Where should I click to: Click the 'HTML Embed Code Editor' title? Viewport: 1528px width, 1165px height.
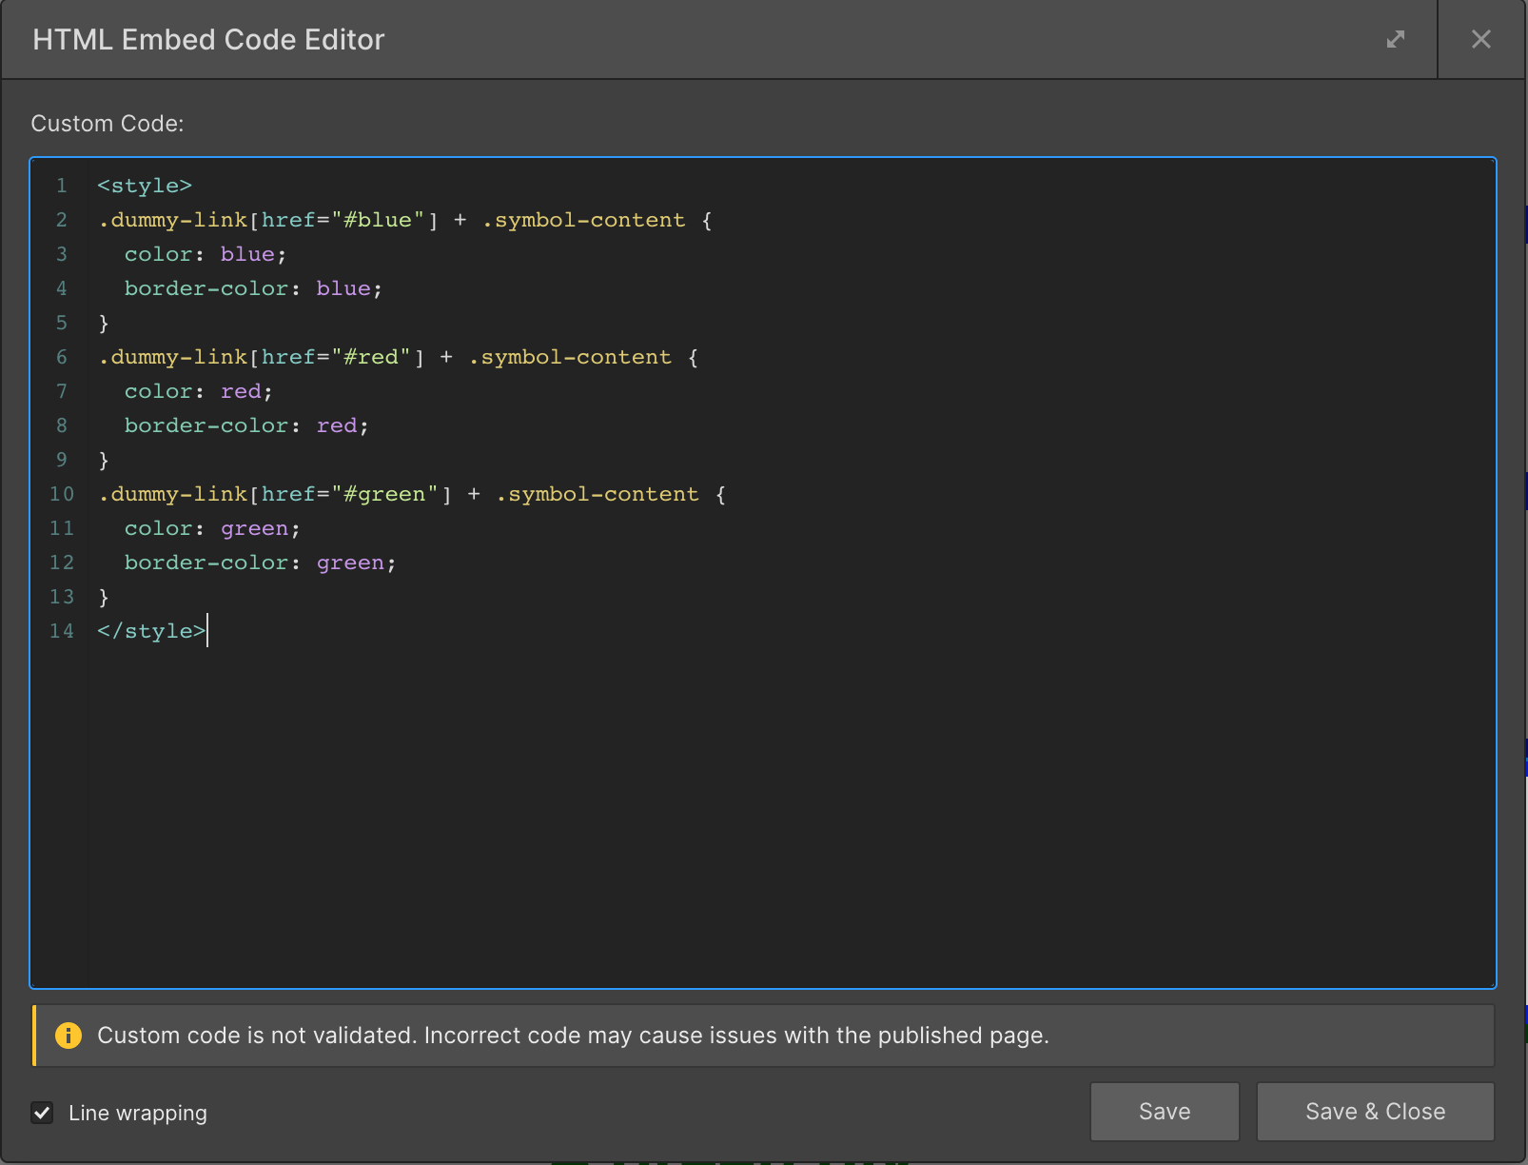tap(208, 39)
